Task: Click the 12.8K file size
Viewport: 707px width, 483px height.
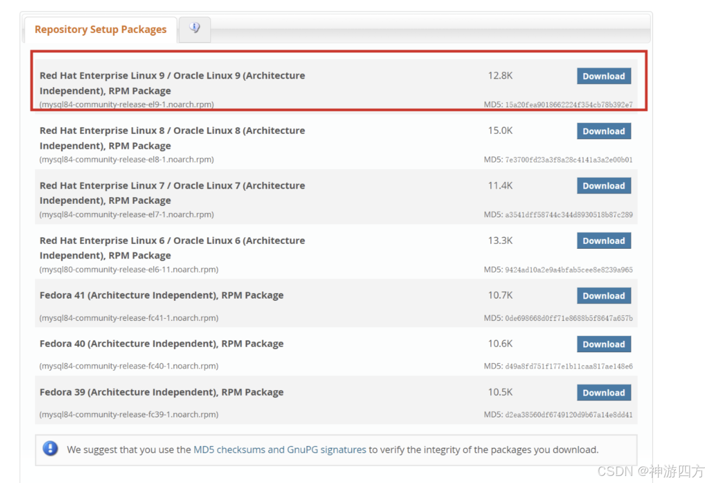Action: tap(500, 75)
